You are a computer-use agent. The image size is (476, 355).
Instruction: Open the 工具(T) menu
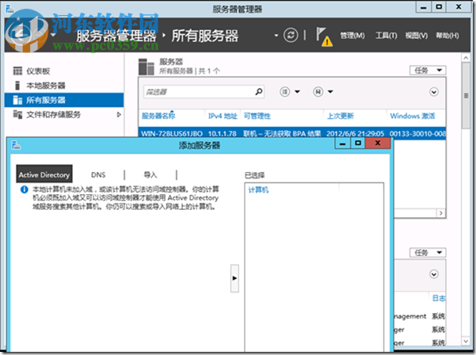(x=387, y=36)
